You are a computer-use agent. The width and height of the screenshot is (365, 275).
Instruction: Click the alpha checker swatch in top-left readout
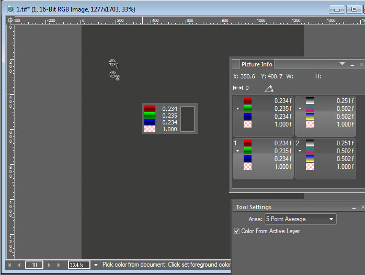247,124
